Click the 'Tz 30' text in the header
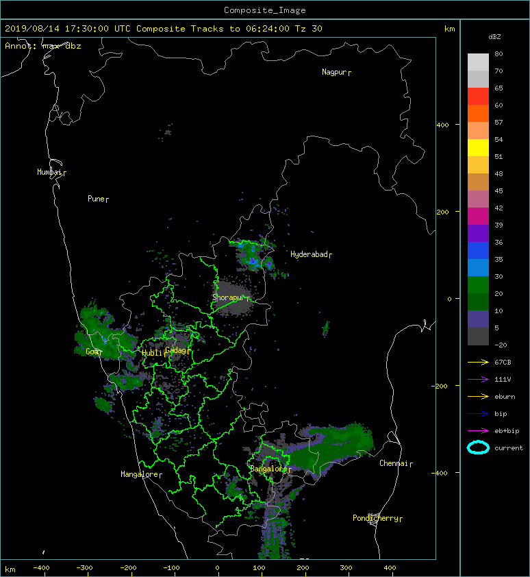 (308, 29)
